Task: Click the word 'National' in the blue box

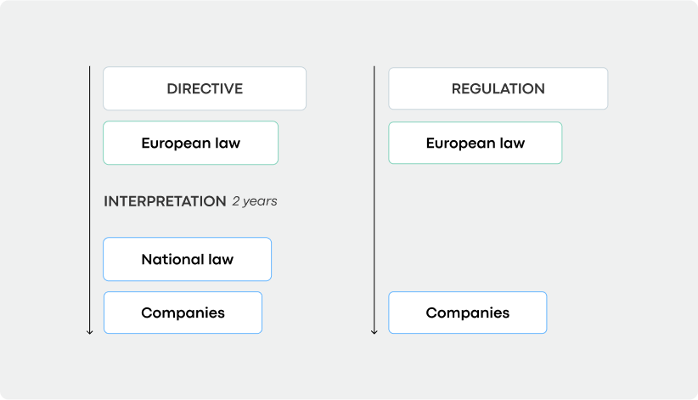Action: pos(172,259)
